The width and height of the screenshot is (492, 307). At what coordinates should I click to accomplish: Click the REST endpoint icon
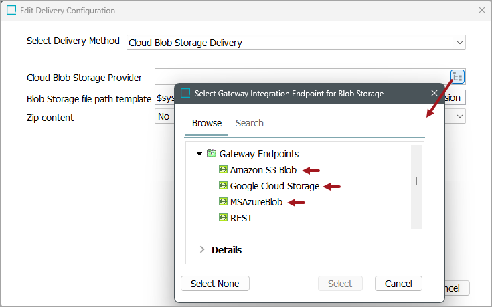(x=224, y=218)
